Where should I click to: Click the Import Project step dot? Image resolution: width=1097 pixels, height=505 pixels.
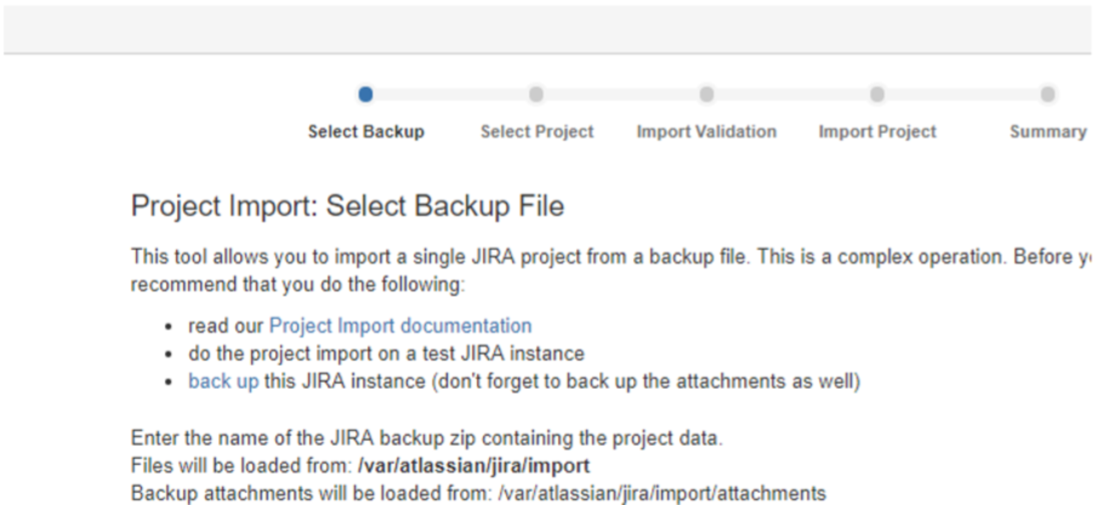click(877, 95)
